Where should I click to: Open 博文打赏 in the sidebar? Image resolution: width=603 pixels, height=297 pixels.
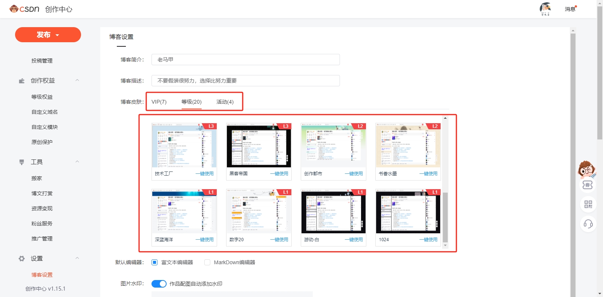[x=42, y=193]
